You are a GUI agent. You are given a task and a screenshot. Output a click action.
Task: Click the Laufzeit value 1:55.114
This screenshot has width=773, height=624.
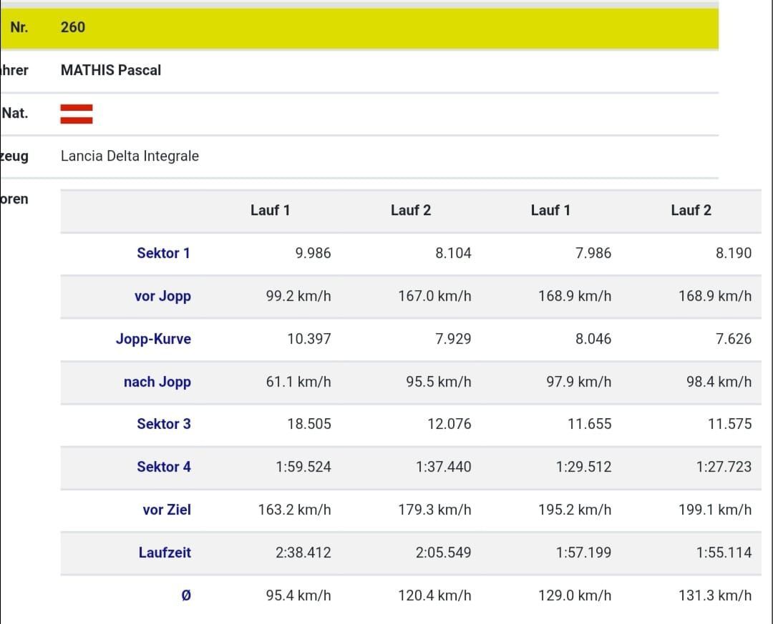(x=724, y=553)
